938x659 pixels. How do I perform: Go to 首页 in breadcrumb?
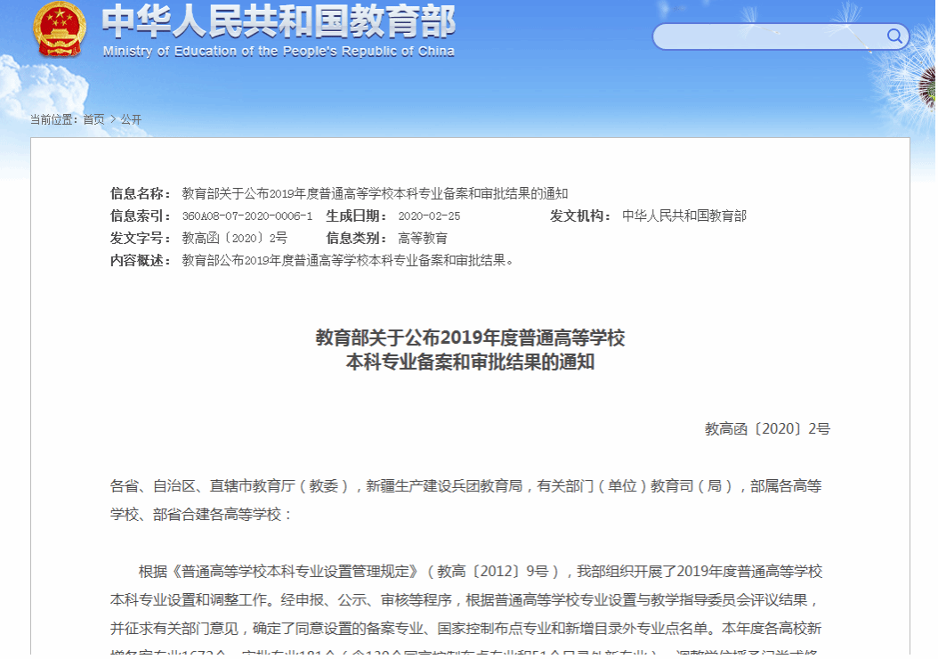click(93, 119)
